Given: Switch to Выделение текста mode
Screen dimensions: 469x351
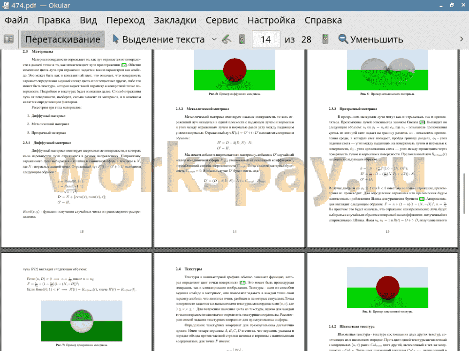Looking at the screenshot, I should 159,39.
